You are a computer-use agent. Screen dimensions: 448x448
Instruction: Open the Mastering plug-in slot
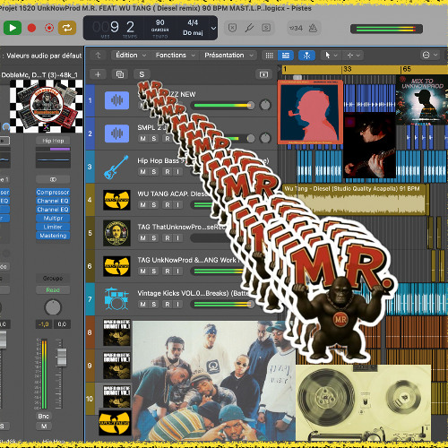point(53,236)
